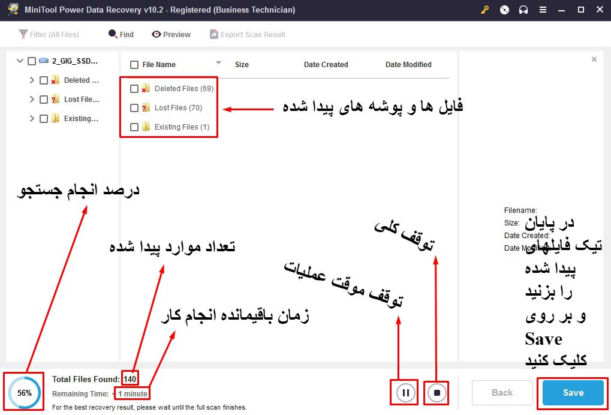The image size is (611, 415).
Task: Sort by Date Modified column header
Action: 408,65
